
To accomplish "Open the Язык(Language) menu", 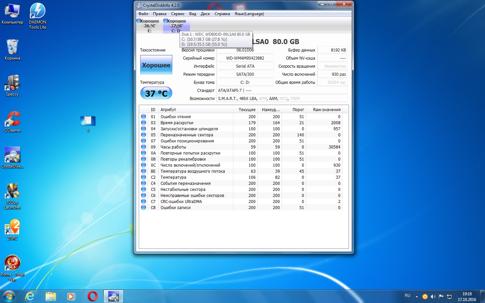I will 249,14.
